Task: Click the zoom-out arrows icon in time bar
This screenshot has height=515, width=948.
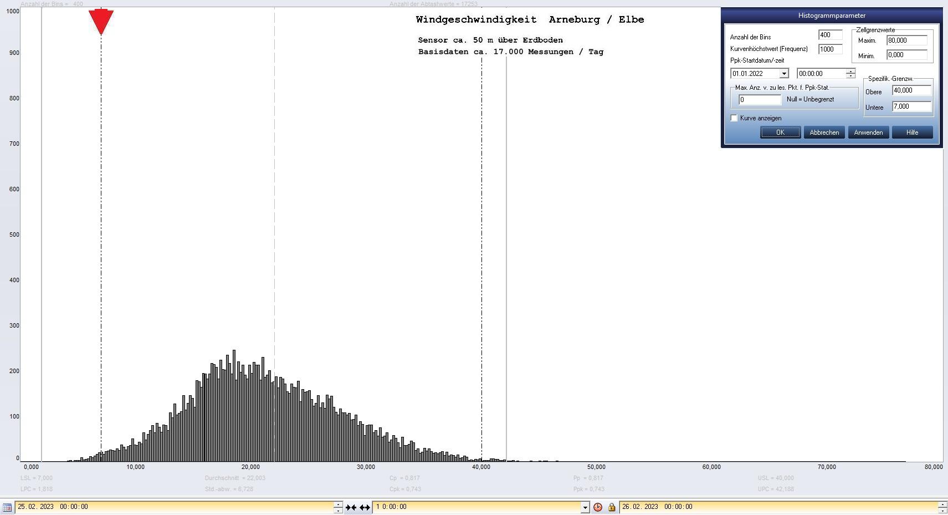Action: 365,507
